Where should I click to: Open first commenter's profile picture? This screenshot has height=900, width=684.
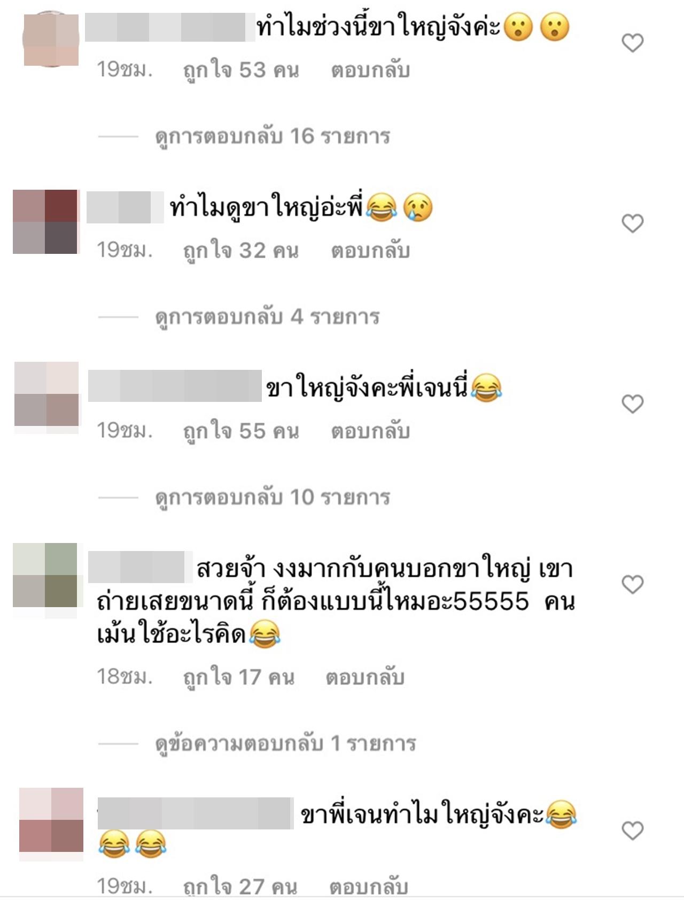(x=51, y=39)
